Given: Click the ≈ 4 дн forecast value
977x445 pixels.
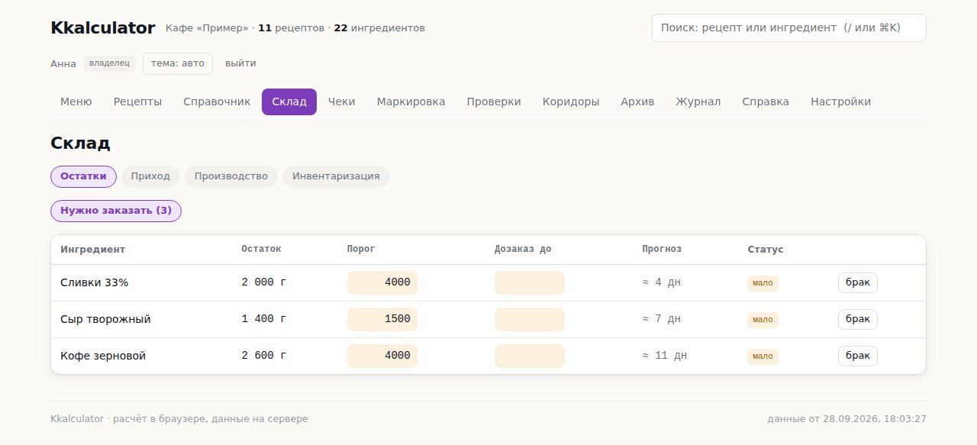Looking at the screenshot, I should [x=662, y=282].
